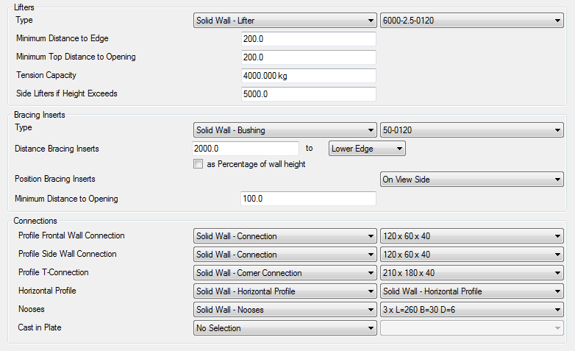Open the Lower Edge dropdown
This screenshot has width=575, height=351.
367,149
